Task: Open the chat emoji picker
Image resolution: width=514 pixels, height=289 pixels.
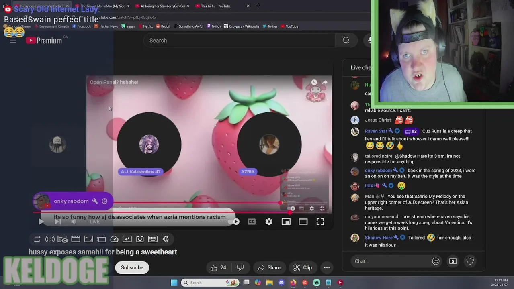Action: 436,261
